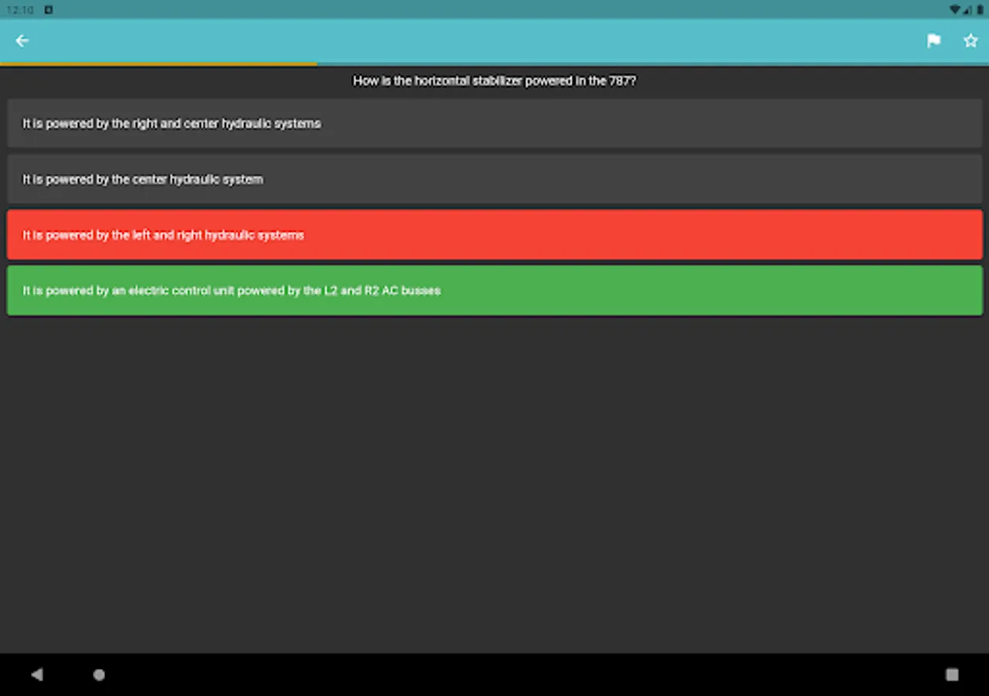Tap Android back navigation triangle
The height and width of the screenshot is (696, 989).
coord(36,674)
